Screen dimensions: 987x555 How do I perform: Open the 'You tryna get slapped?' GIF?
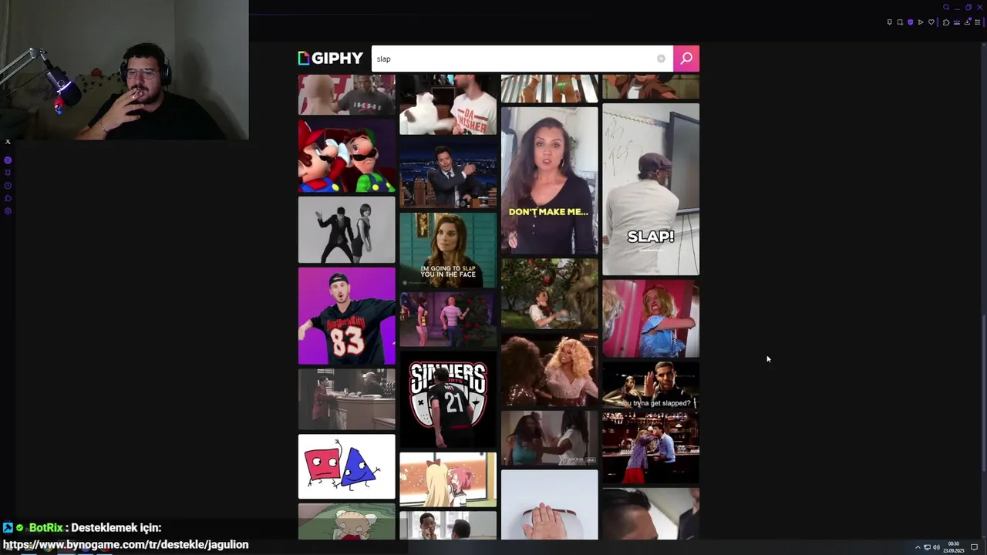651,385
